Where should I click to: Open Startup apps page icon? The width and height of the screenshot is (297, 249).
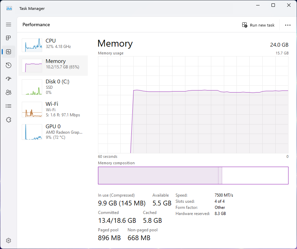click(9, 79)
